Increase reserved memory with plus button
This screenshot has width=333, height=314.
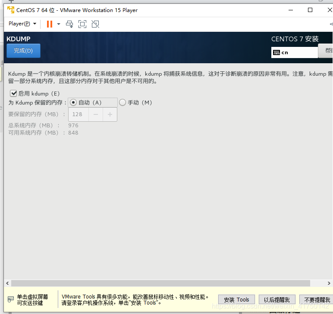[110, 114]
